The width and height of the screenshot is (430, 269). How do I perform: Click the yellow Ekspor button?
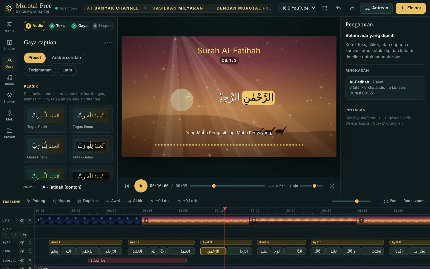click(411, 8)
